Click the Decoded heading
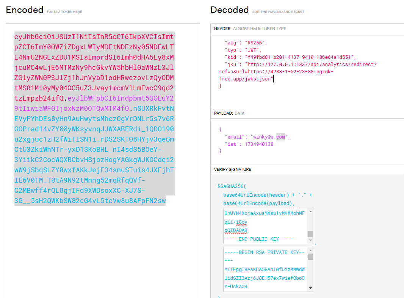 (230, 10)
